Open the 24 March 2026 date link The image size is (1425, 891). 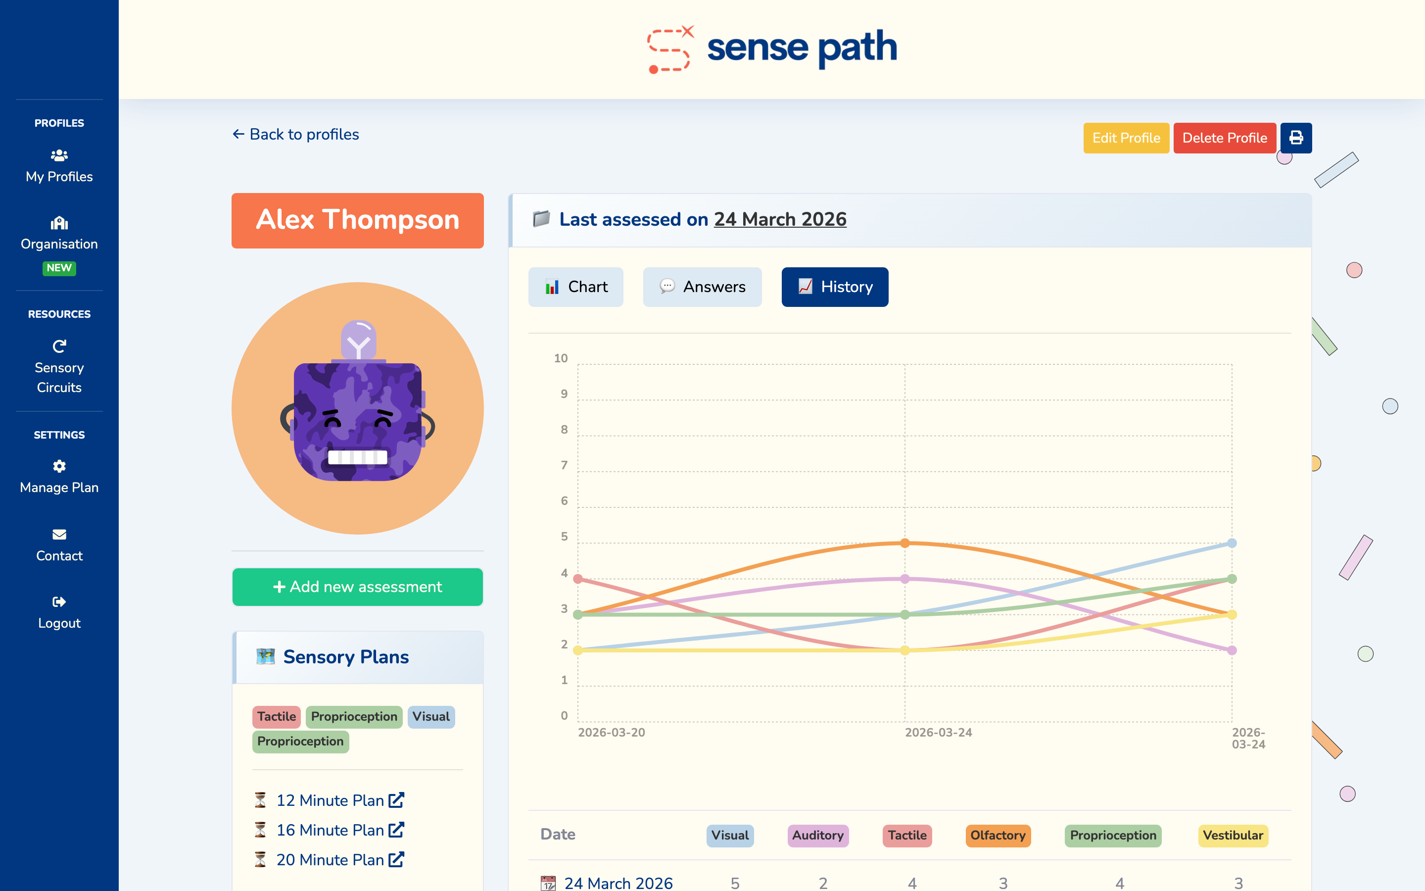click(x=780, y=219)
